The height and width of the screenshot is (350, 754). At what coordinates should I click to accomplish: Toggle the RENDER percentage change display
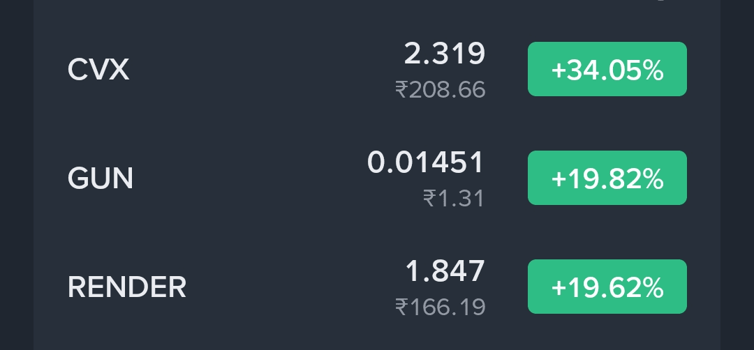[x=607, y=287]
